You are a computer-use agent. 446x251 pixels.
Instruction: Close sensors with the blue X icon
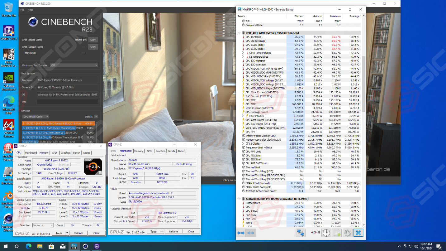358,233
